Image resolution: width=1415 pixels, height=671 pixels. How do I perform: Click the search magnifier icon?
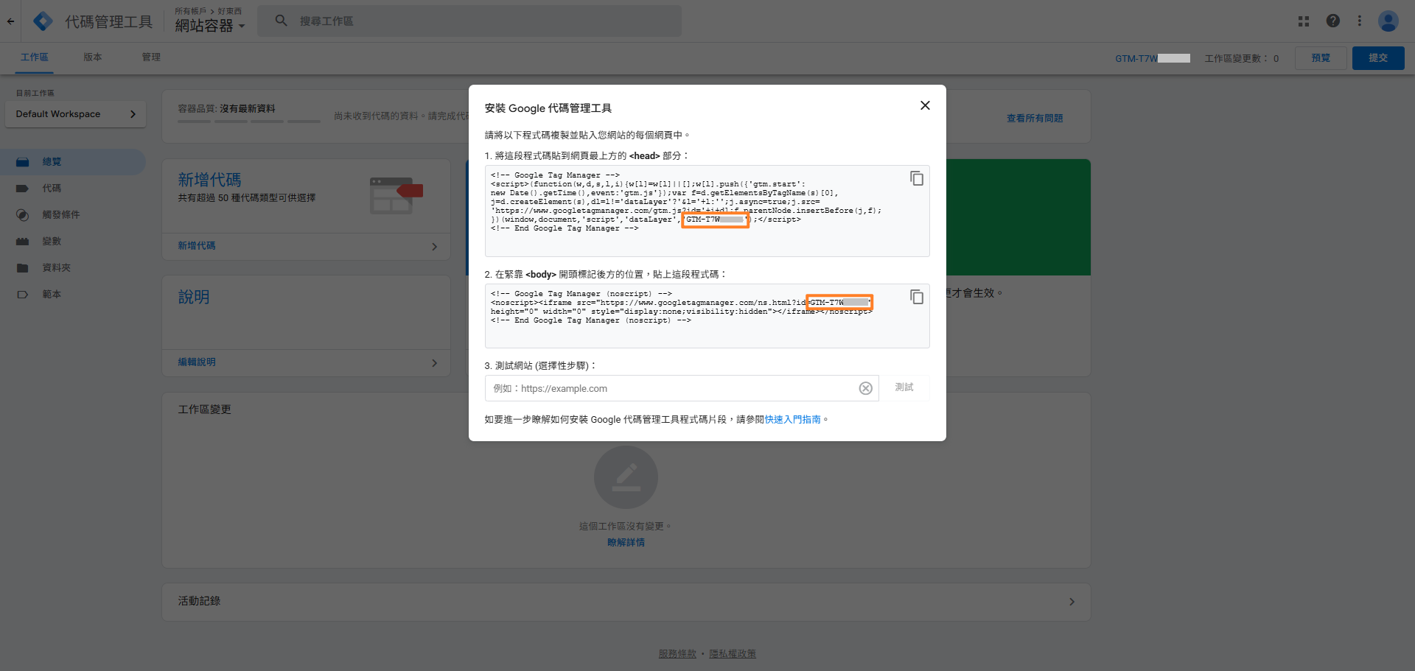point(281,21)
